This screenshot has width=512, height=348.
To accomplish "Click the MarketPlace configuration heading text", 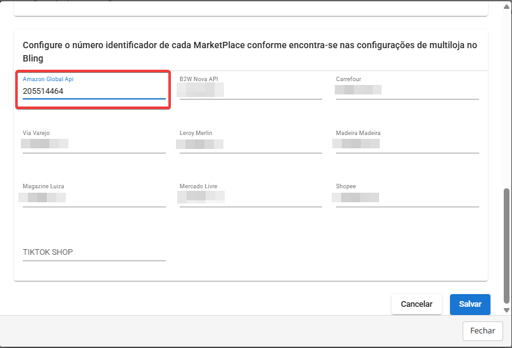I will [250, 52].
